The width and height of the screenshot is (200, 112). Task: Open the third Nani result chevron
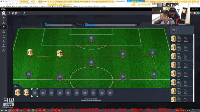(x=192, y=56)
